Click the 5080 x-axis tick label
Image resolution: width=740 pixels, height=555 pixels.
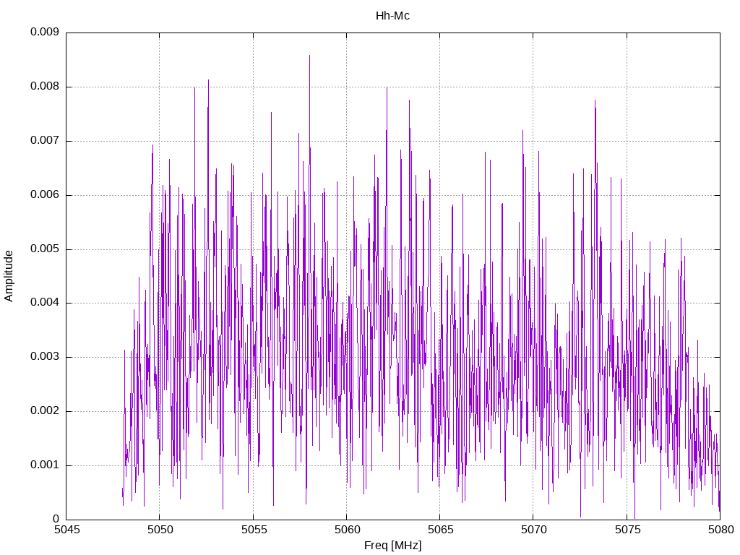point(720,530)
